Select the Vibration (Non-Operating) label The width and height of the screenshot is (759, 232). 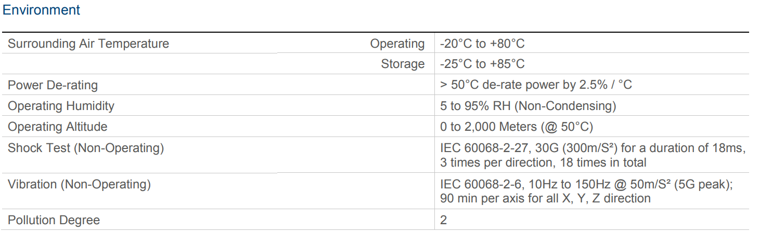tap(79, 184)
